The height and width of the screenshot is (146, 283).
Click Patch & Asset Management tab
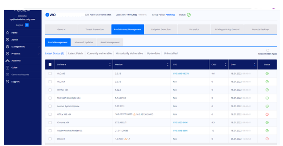(x=128, y=29)
